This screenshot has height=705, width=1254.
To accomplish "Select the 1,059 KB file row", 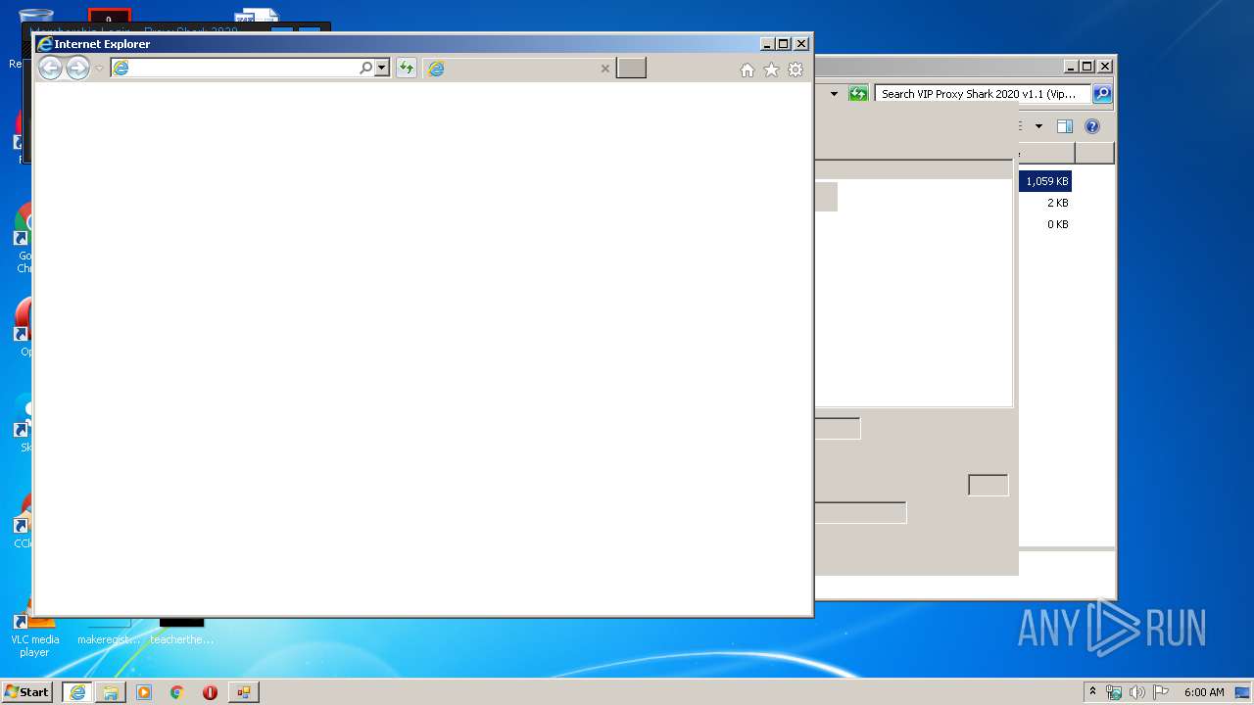I will (x=1046, y=181).
